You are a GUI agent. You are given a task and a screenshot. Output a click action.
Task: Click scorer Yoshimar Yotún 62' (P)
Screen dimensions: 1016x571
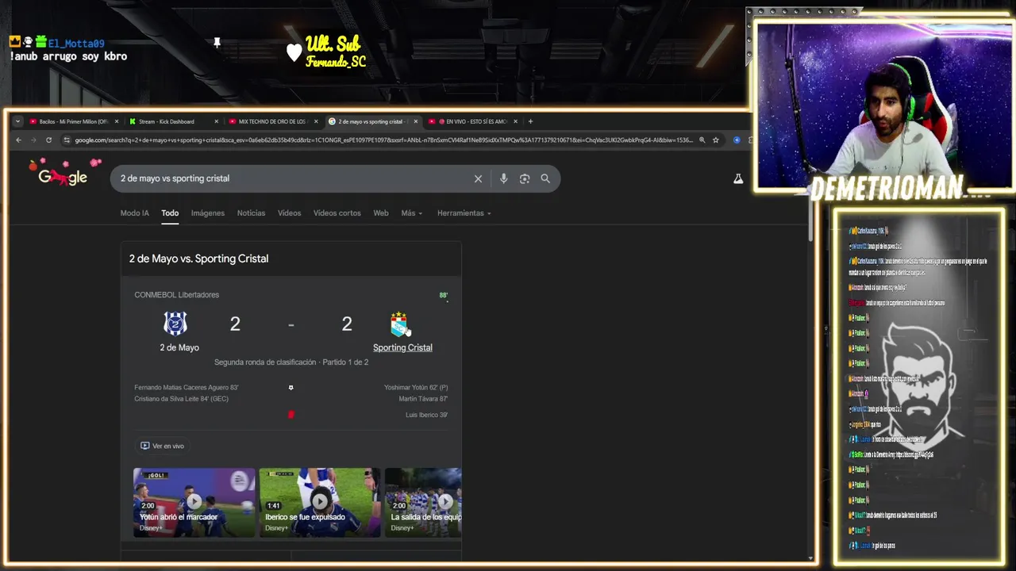point(416,388)
